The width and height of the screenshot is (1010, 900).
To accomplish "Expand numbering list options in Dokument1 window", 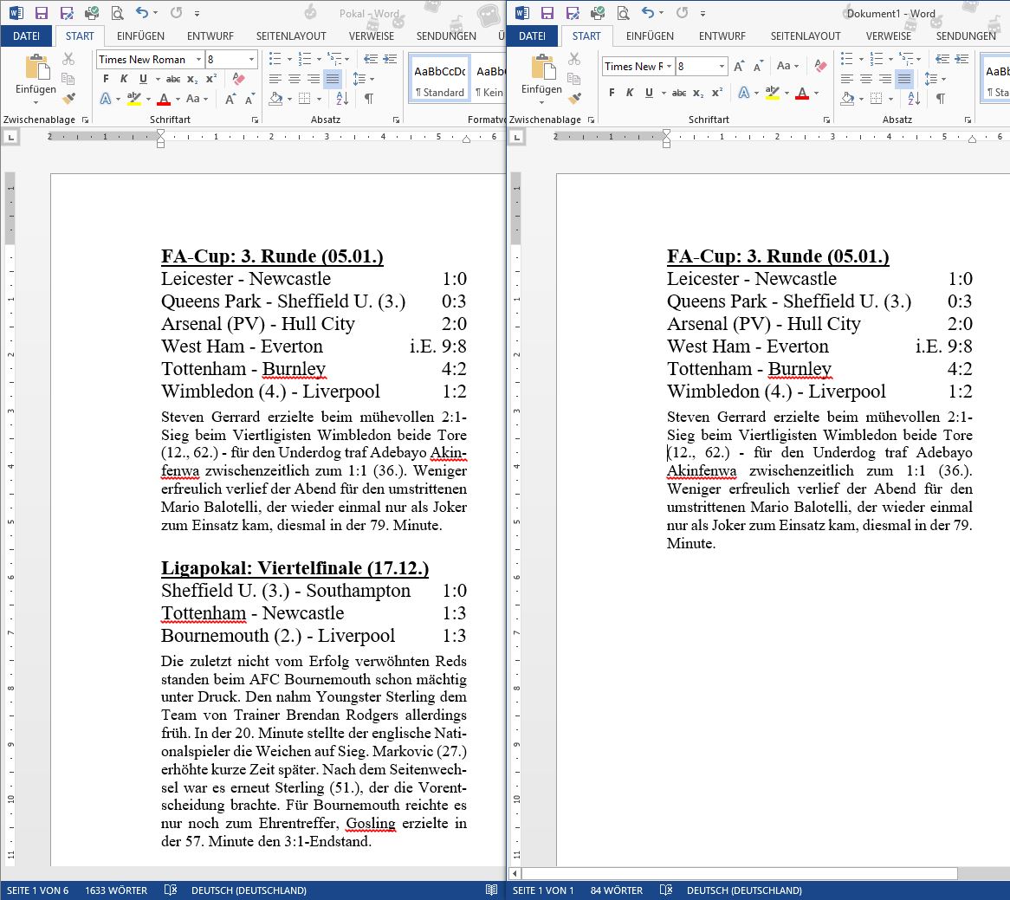I will (x=890, y=59).
